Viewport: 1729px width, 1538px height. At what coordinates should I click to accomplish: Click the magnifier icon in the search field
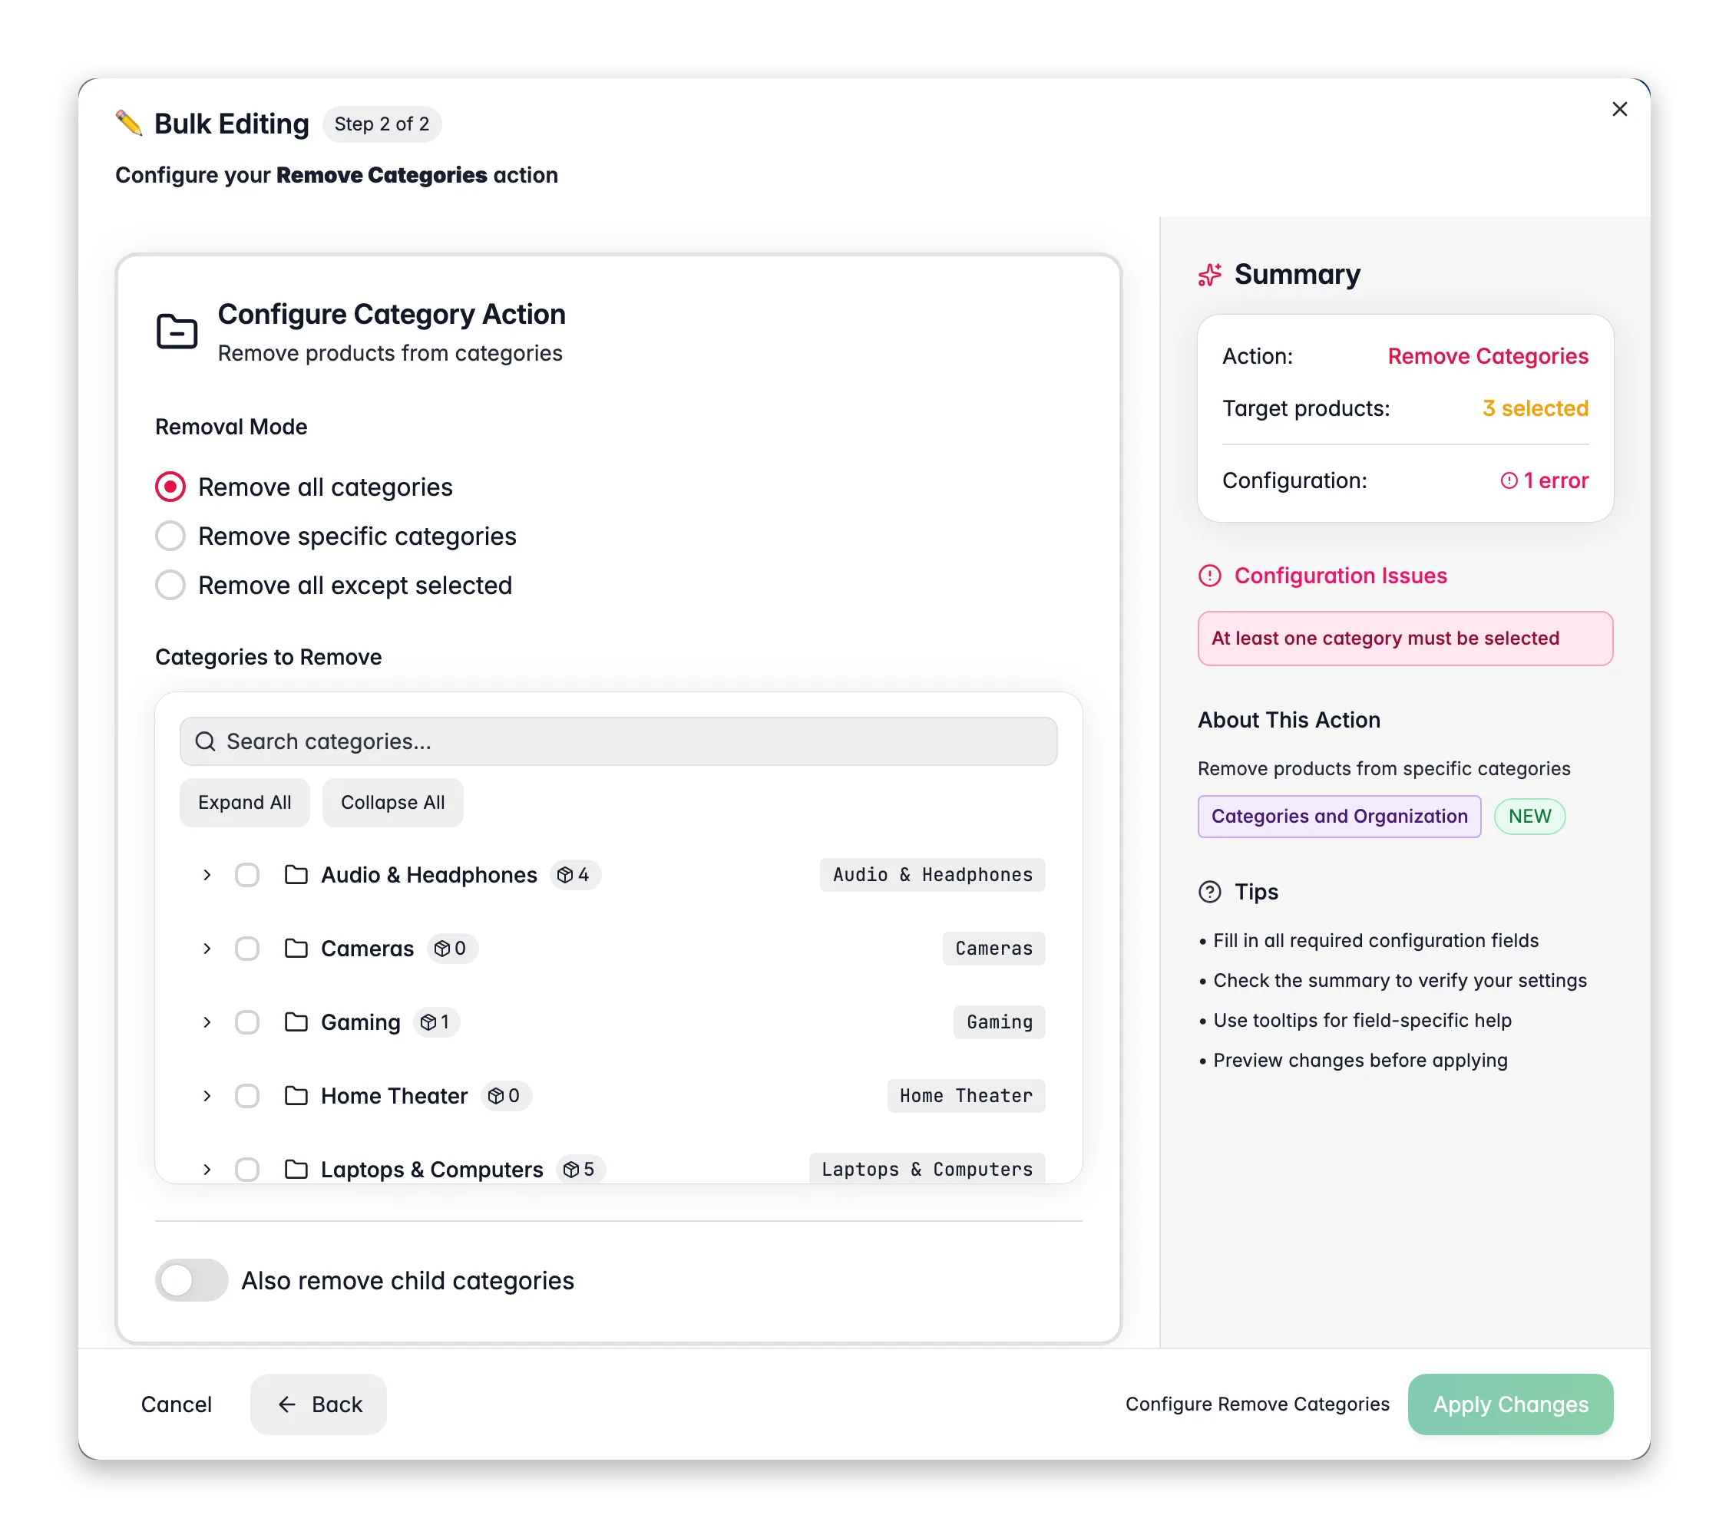click(x=206, y=741)
